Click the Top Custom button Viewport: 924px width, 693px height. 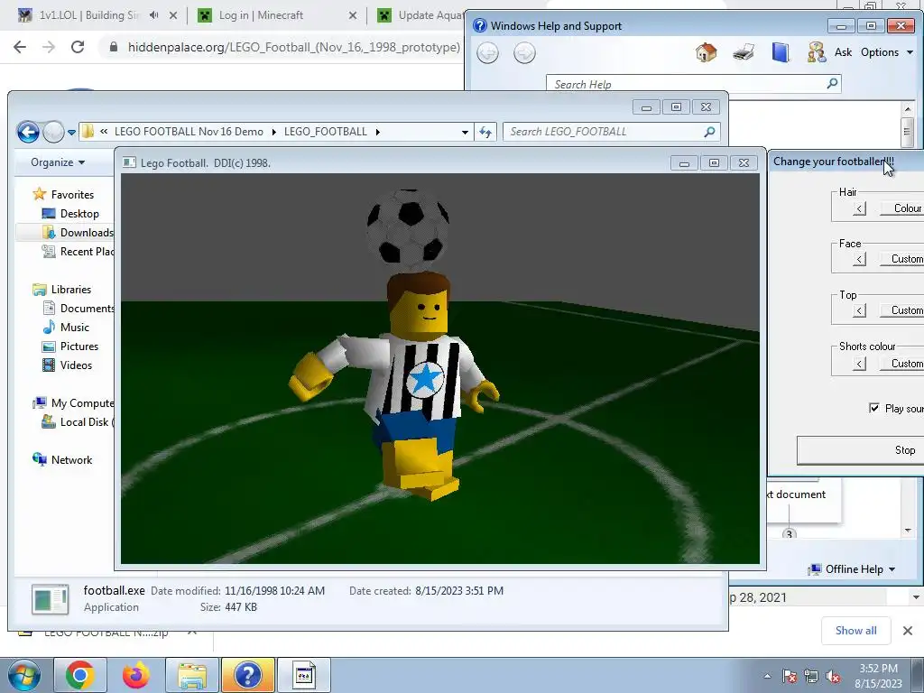tap(902, 310)
